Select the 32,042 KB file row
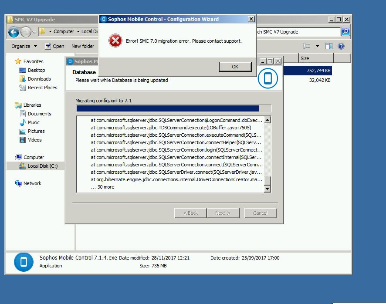Viewport: 386px width, 304px height. (x=307, y=80)
